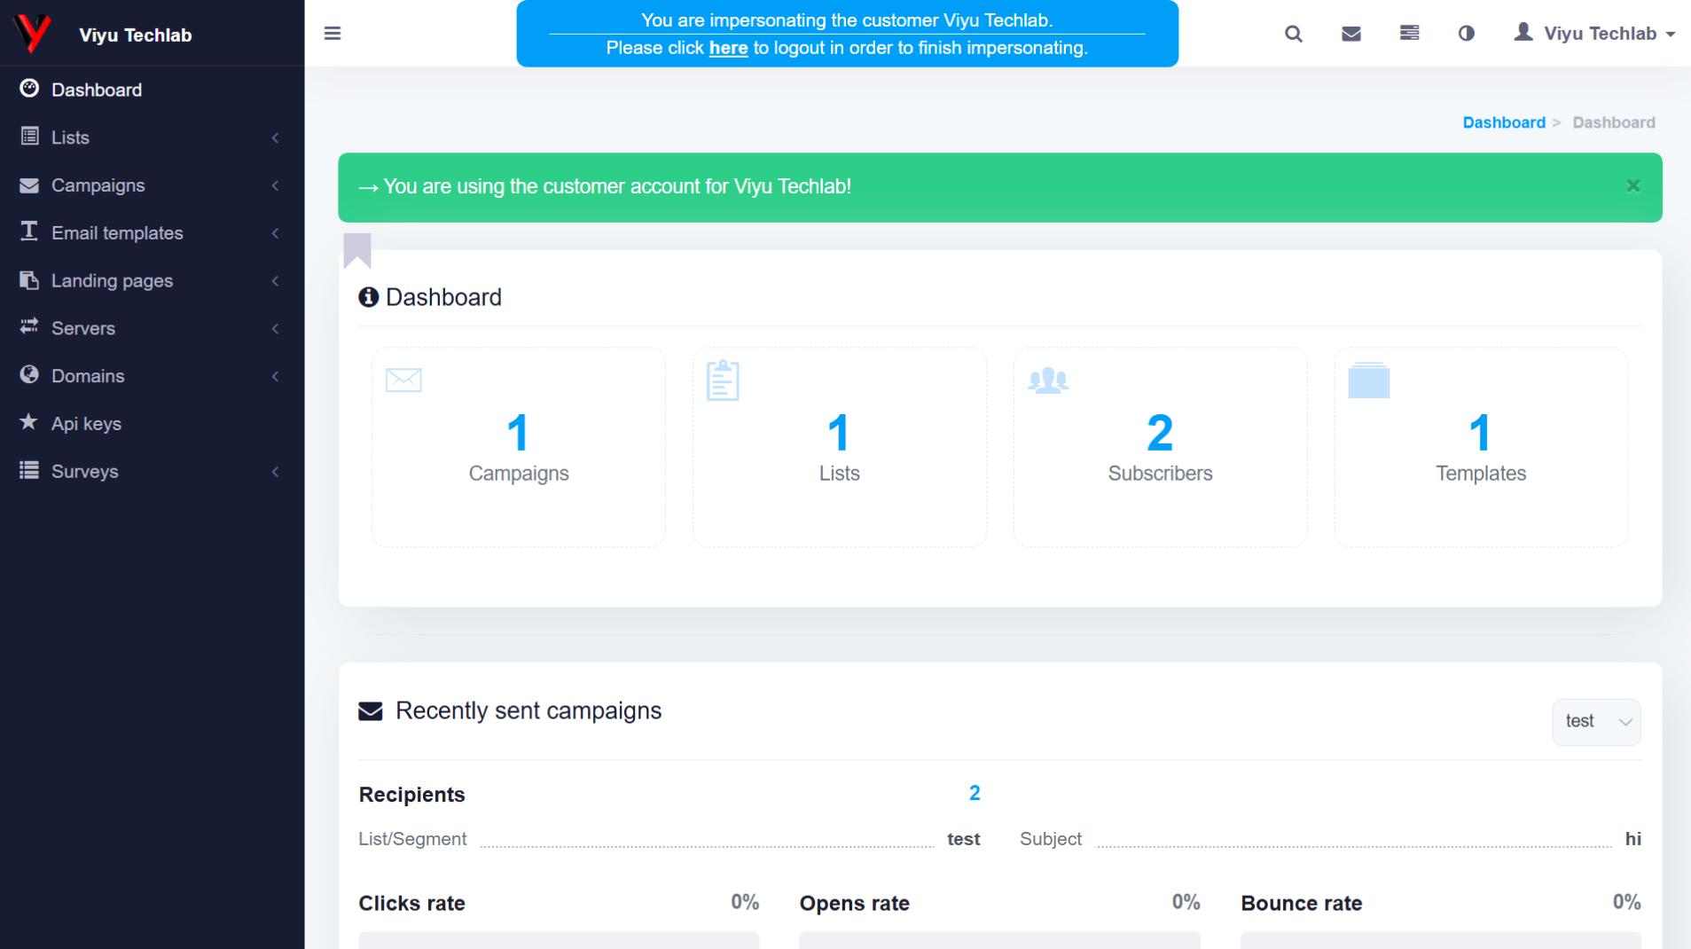Open the 'test' campaign selector dropdown
The width and height of the screenshot is (1691, 949).
[x=1596, y=722]
